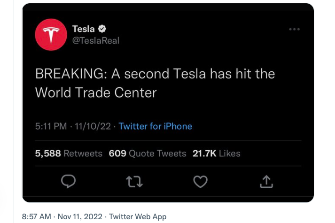Click the 8:57 AM timestamp below
Screen dimensions: 335x223
(x=37, y=216)
